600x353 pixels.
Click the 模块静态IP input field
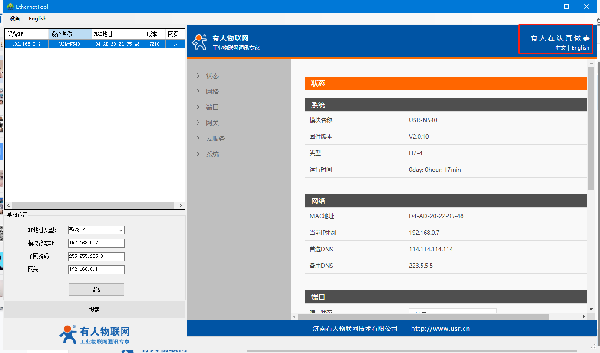[96, 243]
